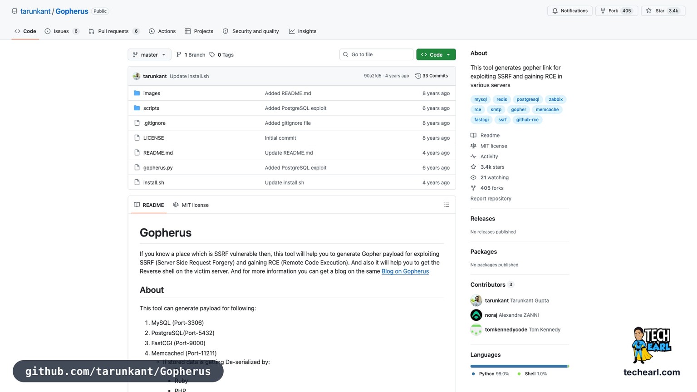Image resolution: width=697 pixels, height=392 pixels.
Task: Click tarunkant's avatar in the commit row
Action: pyautogui.click(x=137, y=76)
